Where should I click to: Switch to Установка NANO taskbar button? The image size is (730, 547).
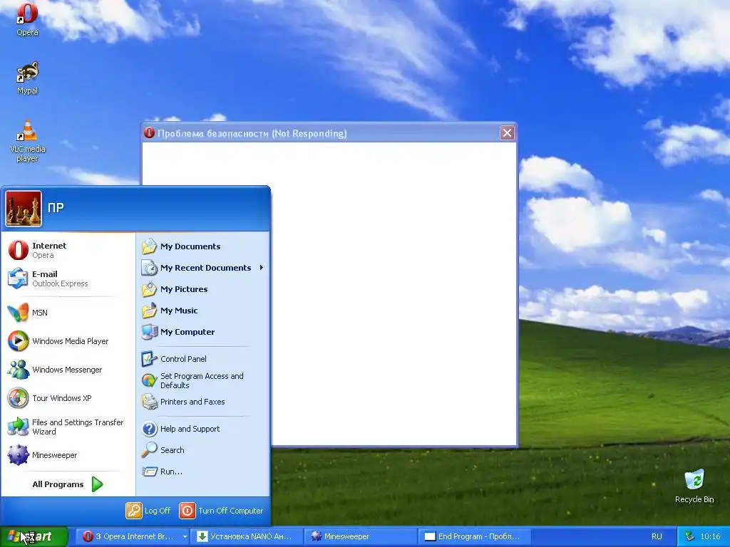coord(247,536)
